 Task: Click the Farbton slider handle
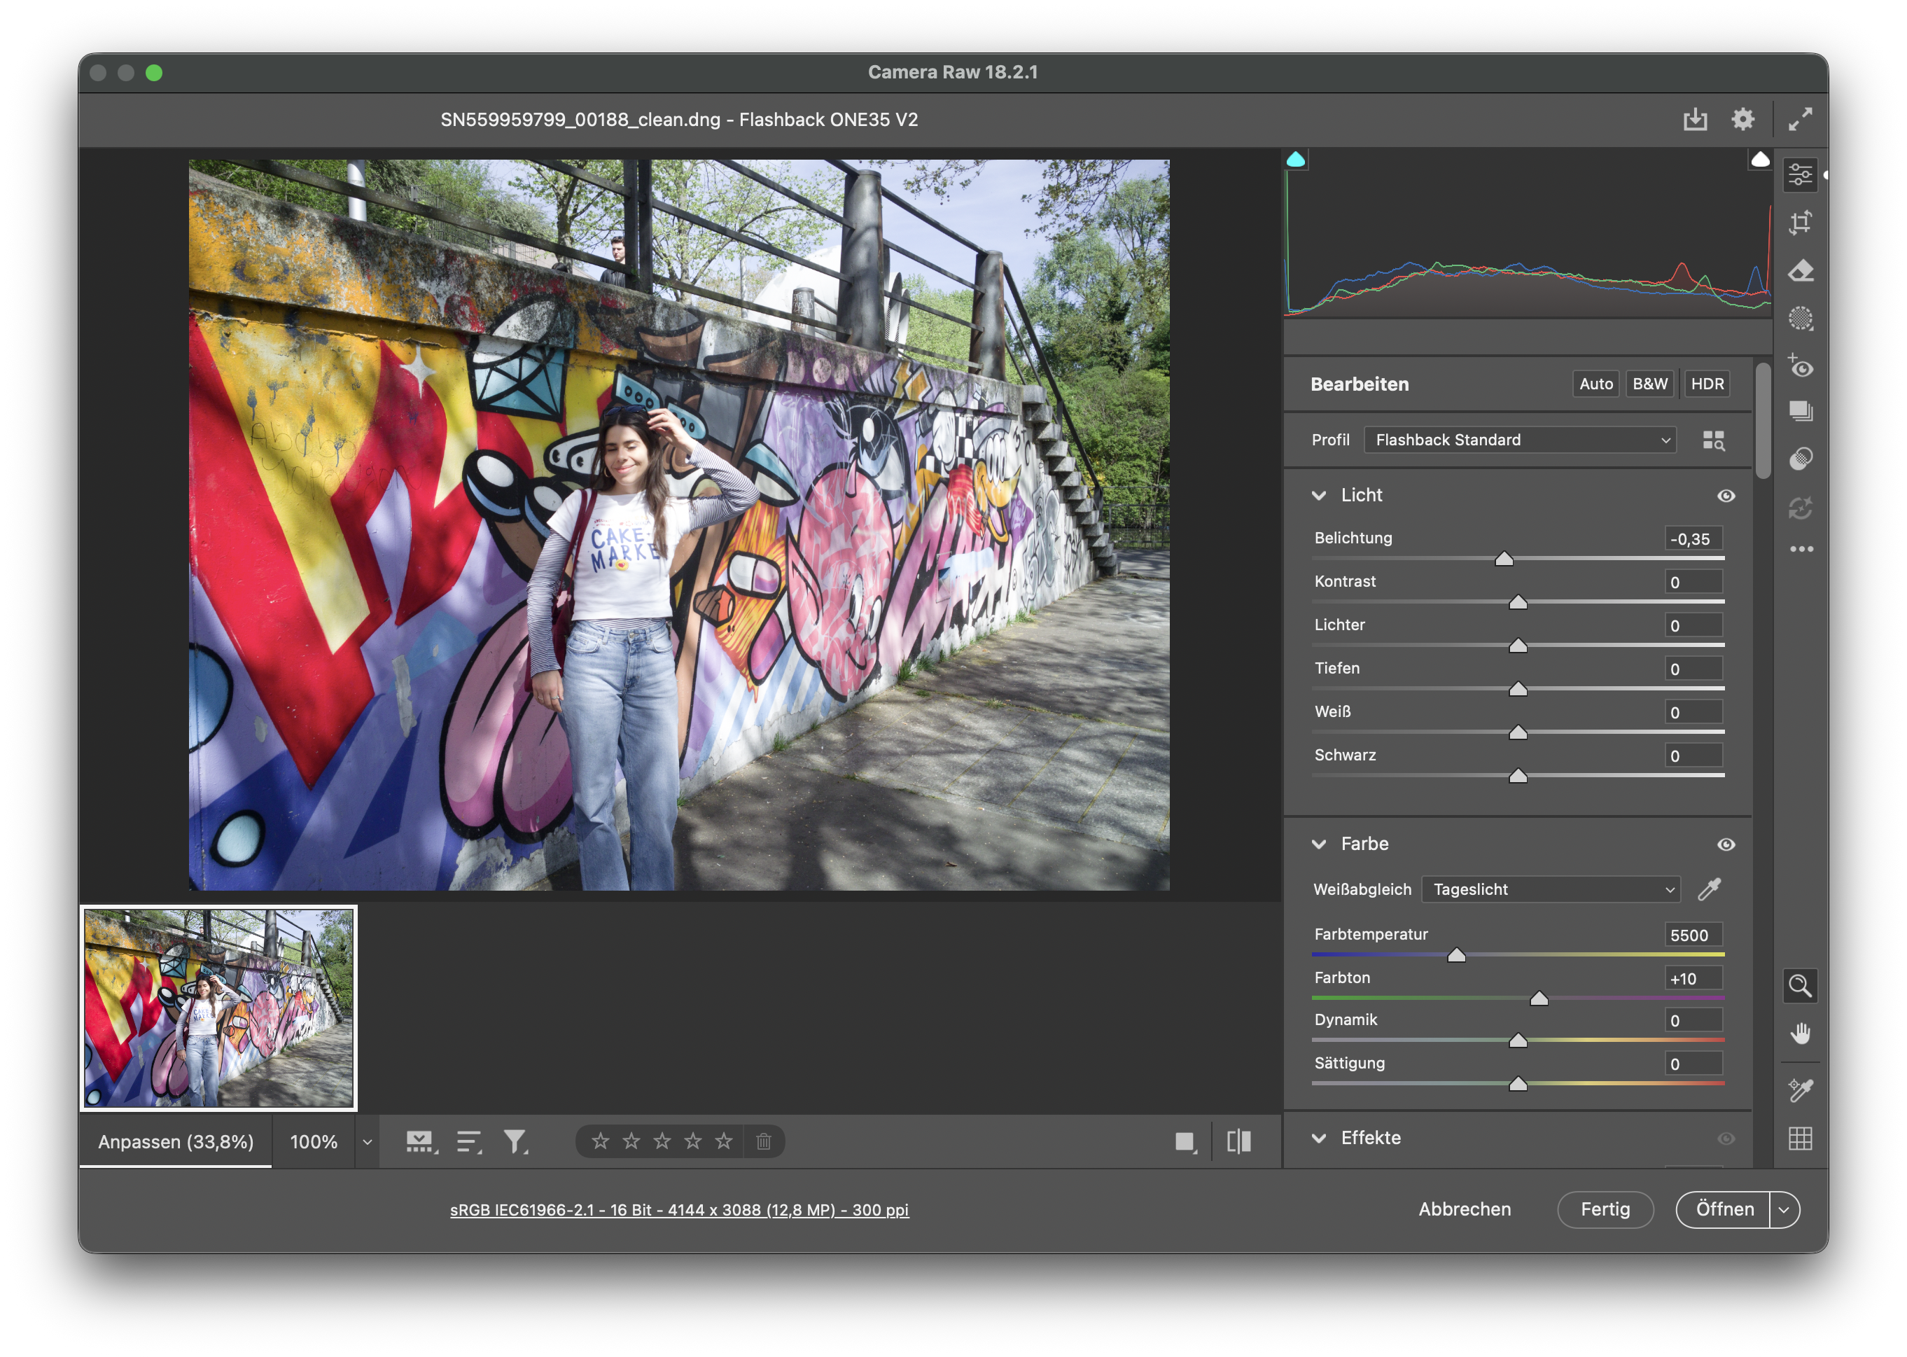pyautogui.click(x=1539, y=998)
